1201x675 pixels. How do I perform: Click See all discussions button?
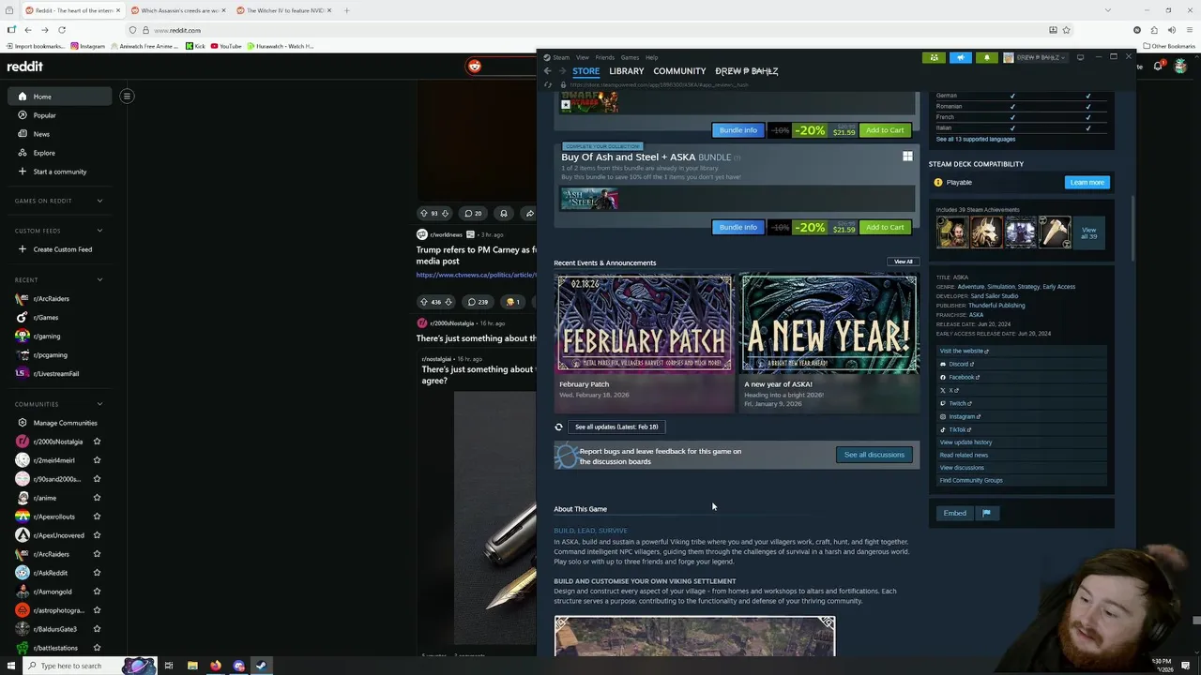click(874, 455)
